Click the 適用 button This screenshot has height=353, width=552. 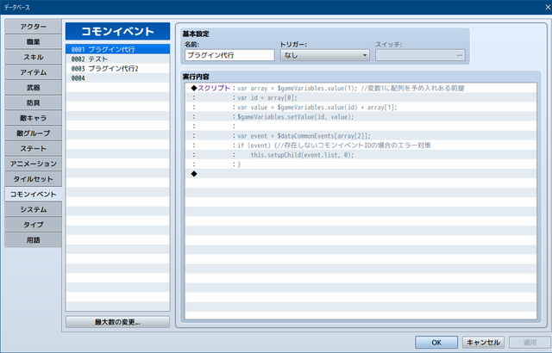pos(530,342)
